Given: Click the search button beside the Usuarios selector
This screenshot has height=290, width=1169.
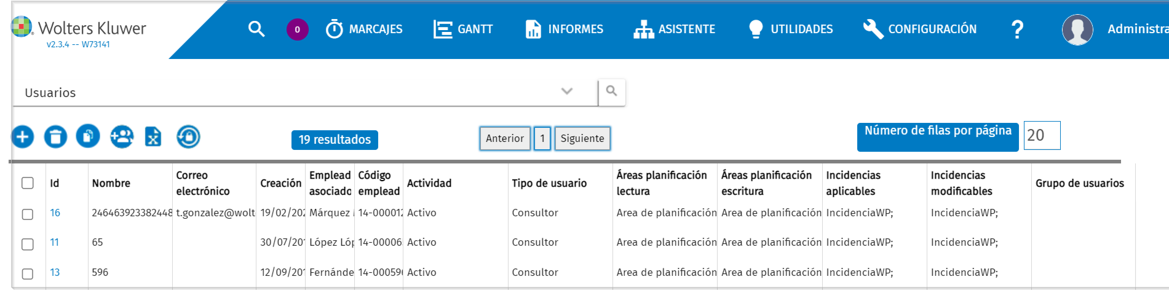Looking at the screenshot, I should [612, 92].
